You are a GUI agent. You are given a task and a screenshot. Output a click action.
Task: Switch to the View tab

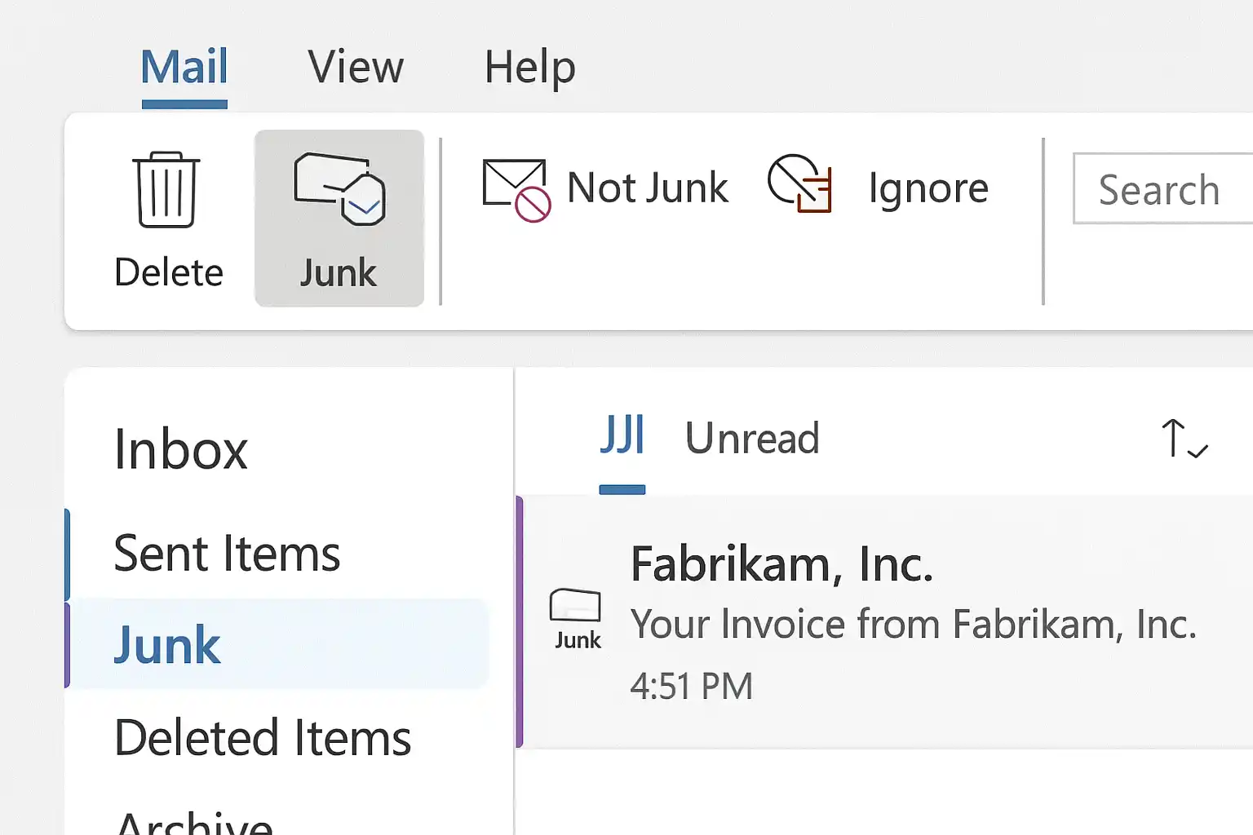pos(356,67)
